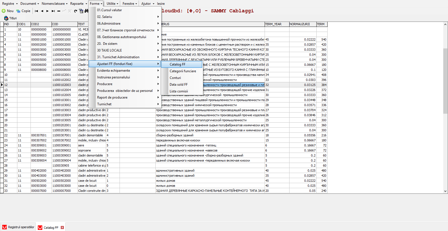Open Lista comisii from submenu
The height and width of the screenshot is (231, 448).
[182, 91]
